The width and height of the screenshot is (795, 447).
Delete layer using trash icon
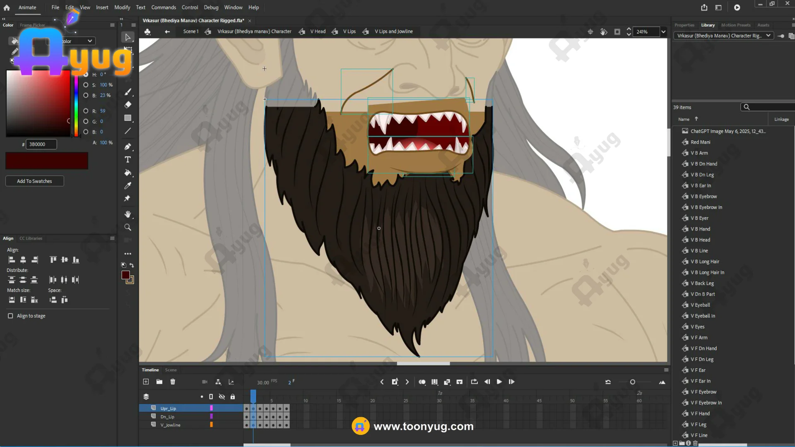coord(173,382)
